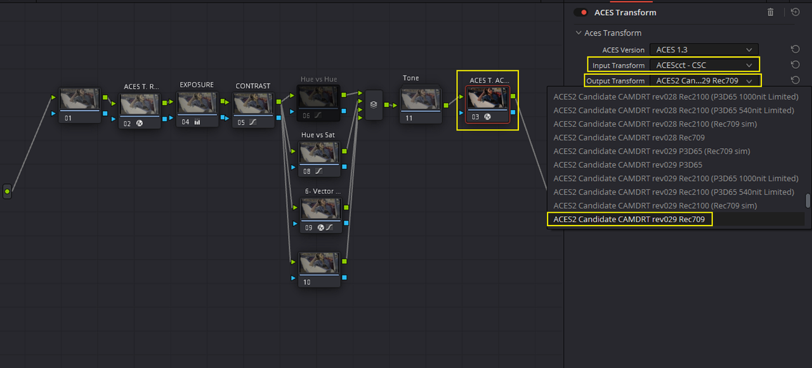Select the layer mixer node icon

click(374, 105)
